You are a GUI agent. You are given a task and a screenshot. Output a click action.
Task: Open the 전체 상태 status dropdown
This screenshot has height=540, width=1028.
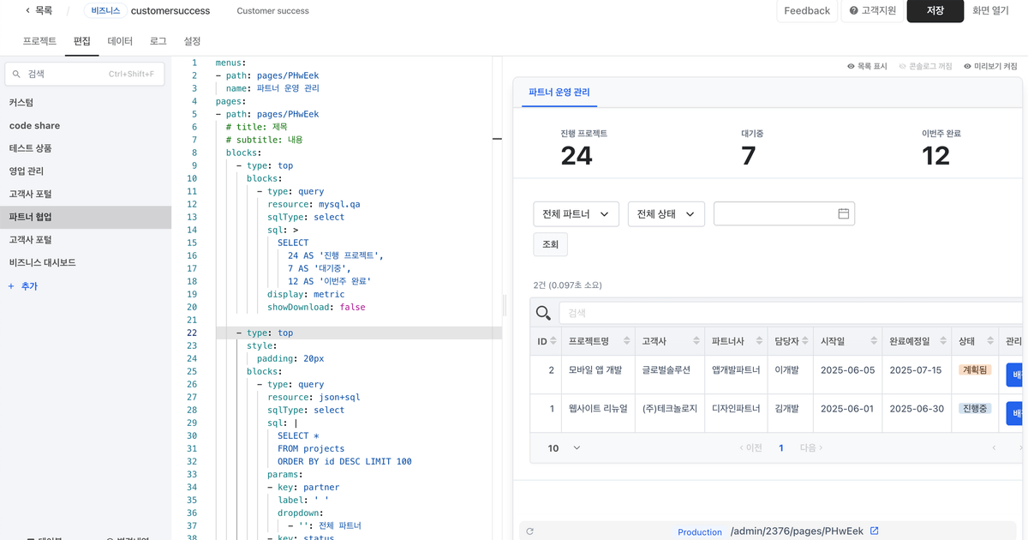666,213
